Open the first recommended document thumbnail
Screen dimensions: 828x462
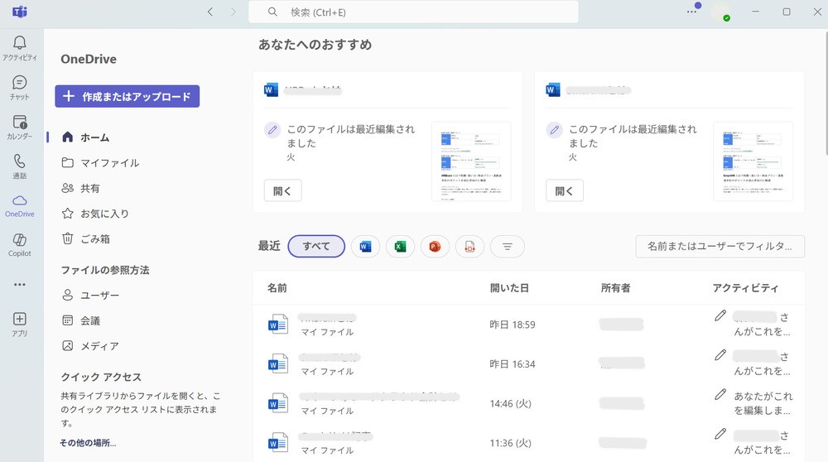pos(471,161)
